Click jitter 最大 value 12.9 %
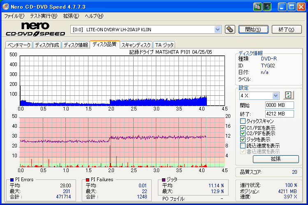308x205 pixels. (x=217, y=191)
